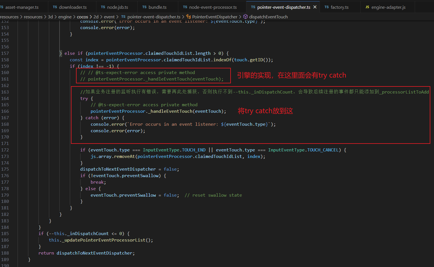Click "if (--this._inDispatchCount <= 0) {" on line 185

(x=84, y=234)
